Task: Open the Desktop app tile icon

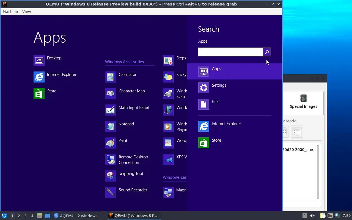Action: point(39,61)
